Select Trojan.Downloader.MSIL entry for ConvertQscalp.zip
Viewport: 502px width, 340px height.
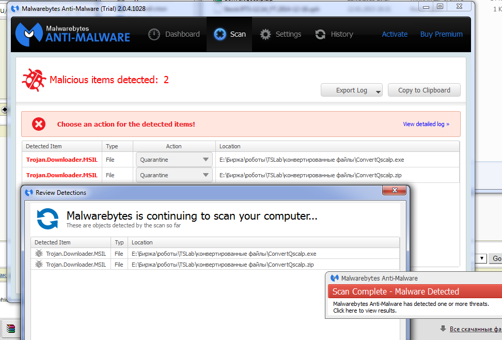tap(62, 175)
